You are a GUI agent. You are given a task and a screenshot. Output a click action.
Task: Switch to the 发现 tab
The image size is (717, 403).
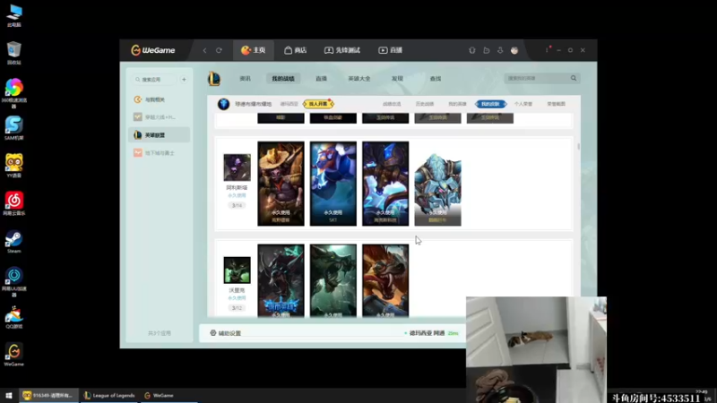coord(397,79)
